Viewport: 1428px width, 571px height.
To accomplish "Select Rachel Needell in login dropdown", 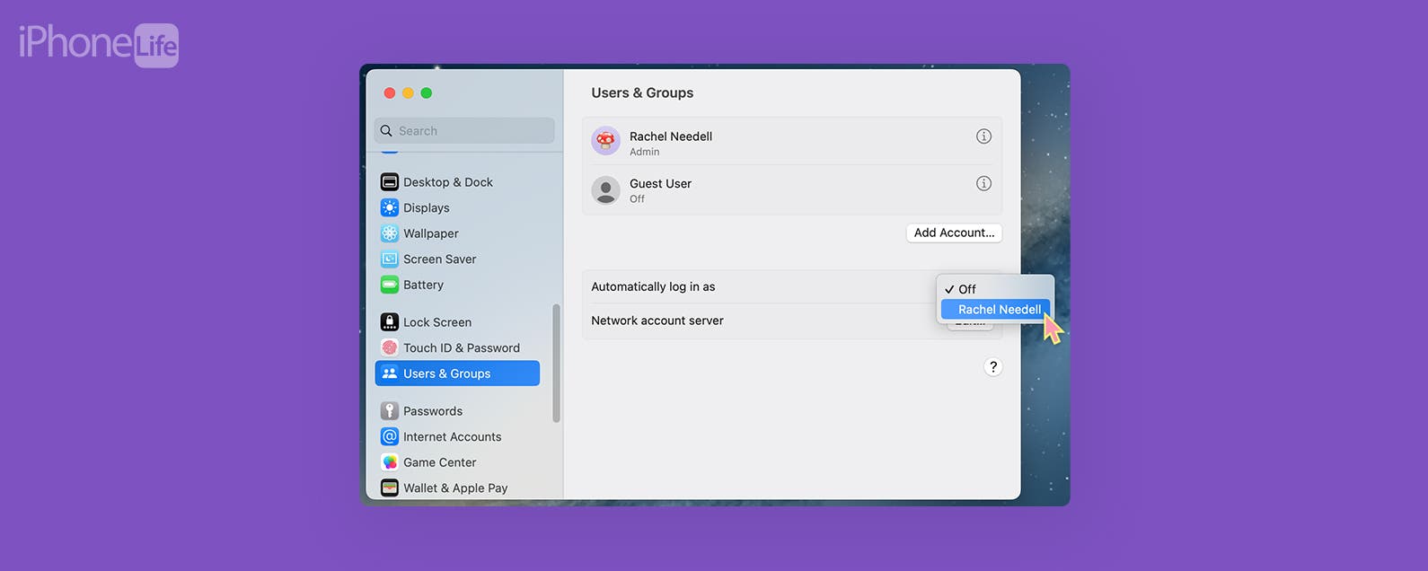I will point(999,310).
